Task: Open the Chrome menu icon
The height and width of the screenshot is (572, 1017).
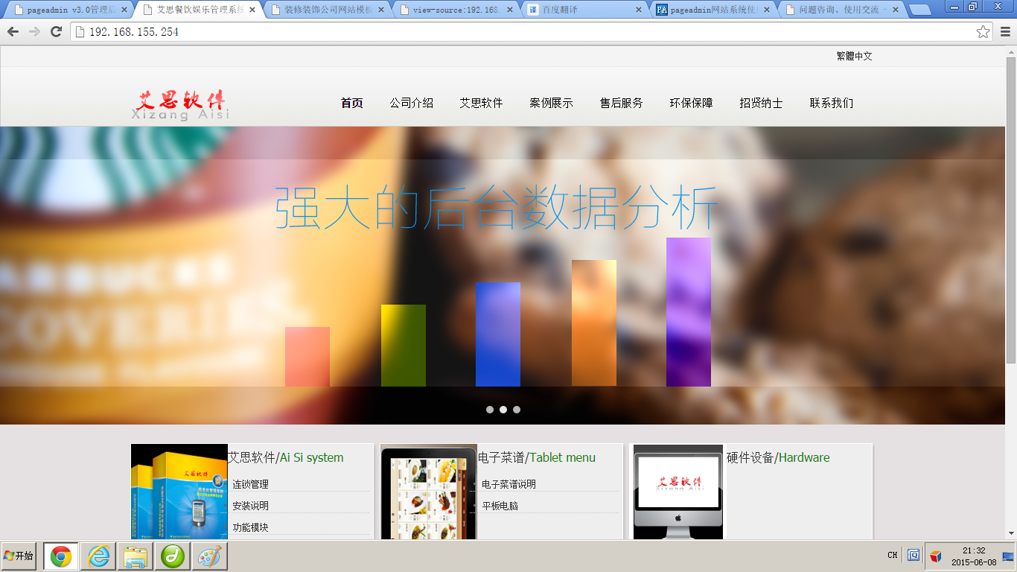Action: (x=1005, y=31)
